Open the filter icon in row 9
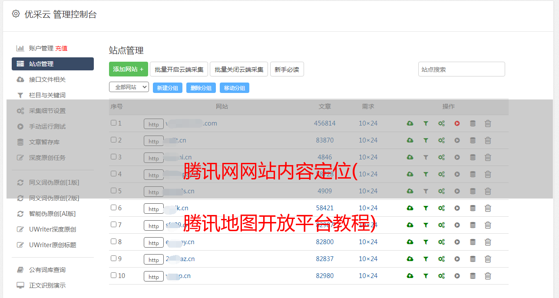 point(426,259)
